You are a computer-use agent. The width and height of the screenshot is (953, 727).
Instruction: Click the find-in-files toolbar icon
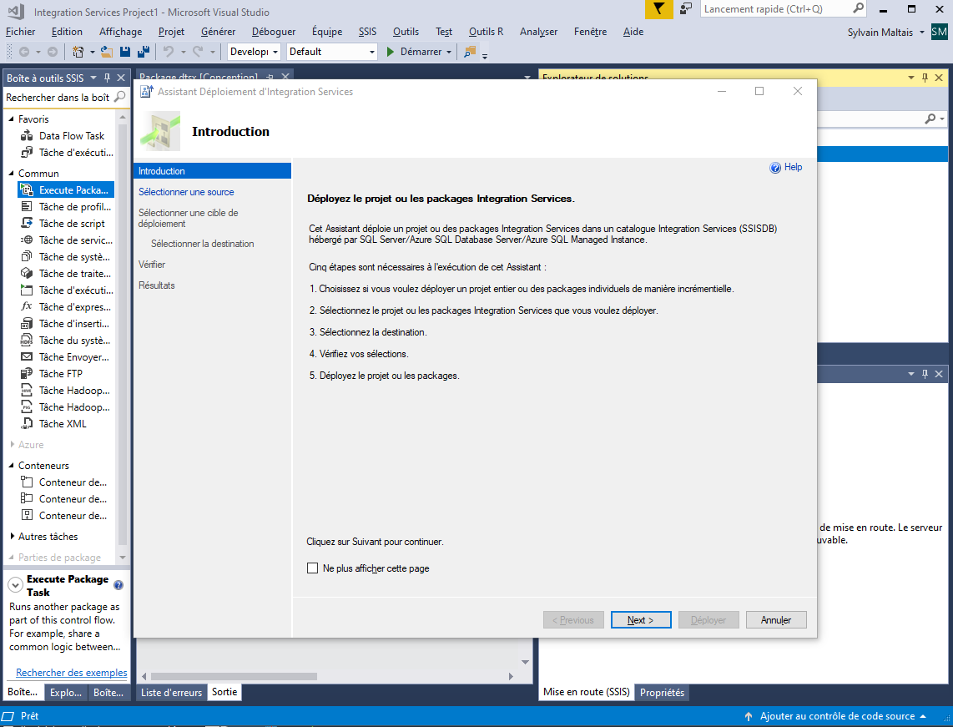click(470, 53)
